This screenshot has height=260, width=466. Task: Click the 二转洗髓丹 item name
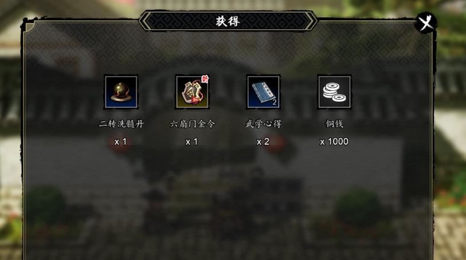click(x=122, y=124)
